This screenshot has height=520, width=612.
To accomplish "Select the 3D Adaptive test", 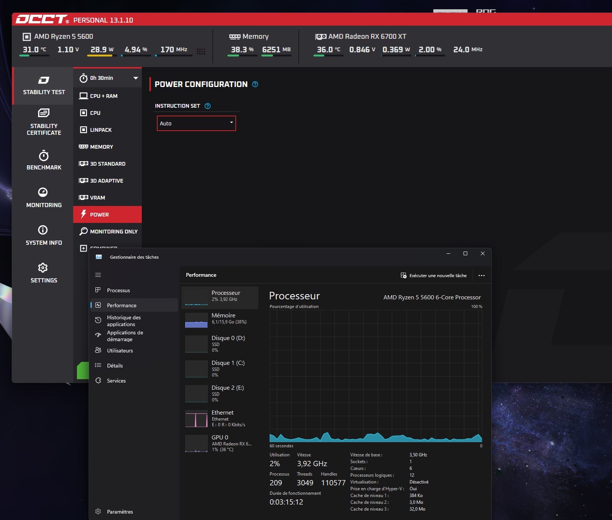I will pos(107,181).
